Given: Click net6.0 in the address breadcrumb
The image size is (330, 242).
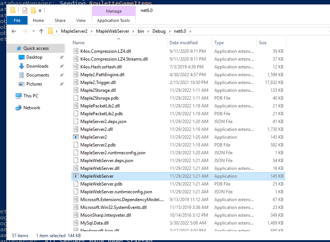Looking at the screenshot, I should click(x=180, y=31).
